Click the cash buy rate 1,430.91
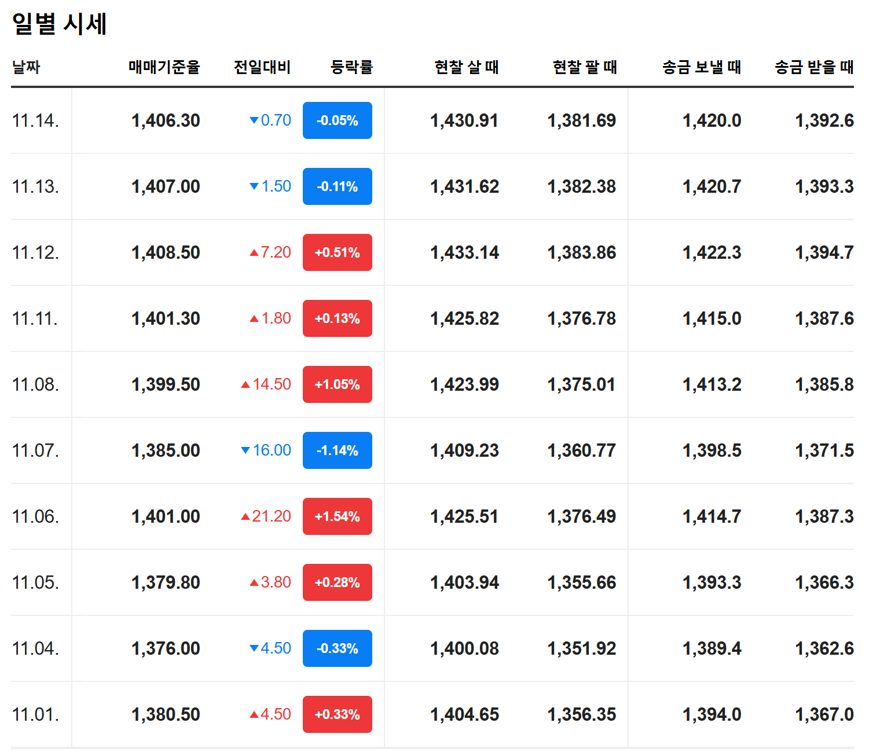 tap(464, 120)
